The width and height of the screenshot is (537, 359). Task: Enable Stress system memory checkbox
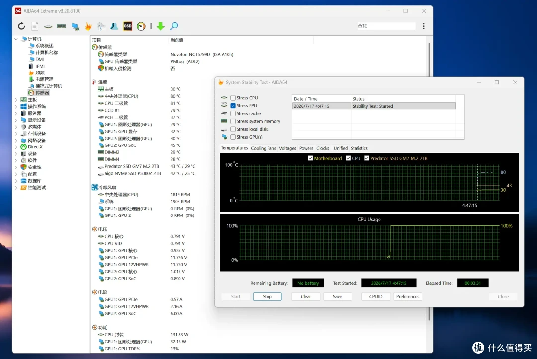point(233,121)
